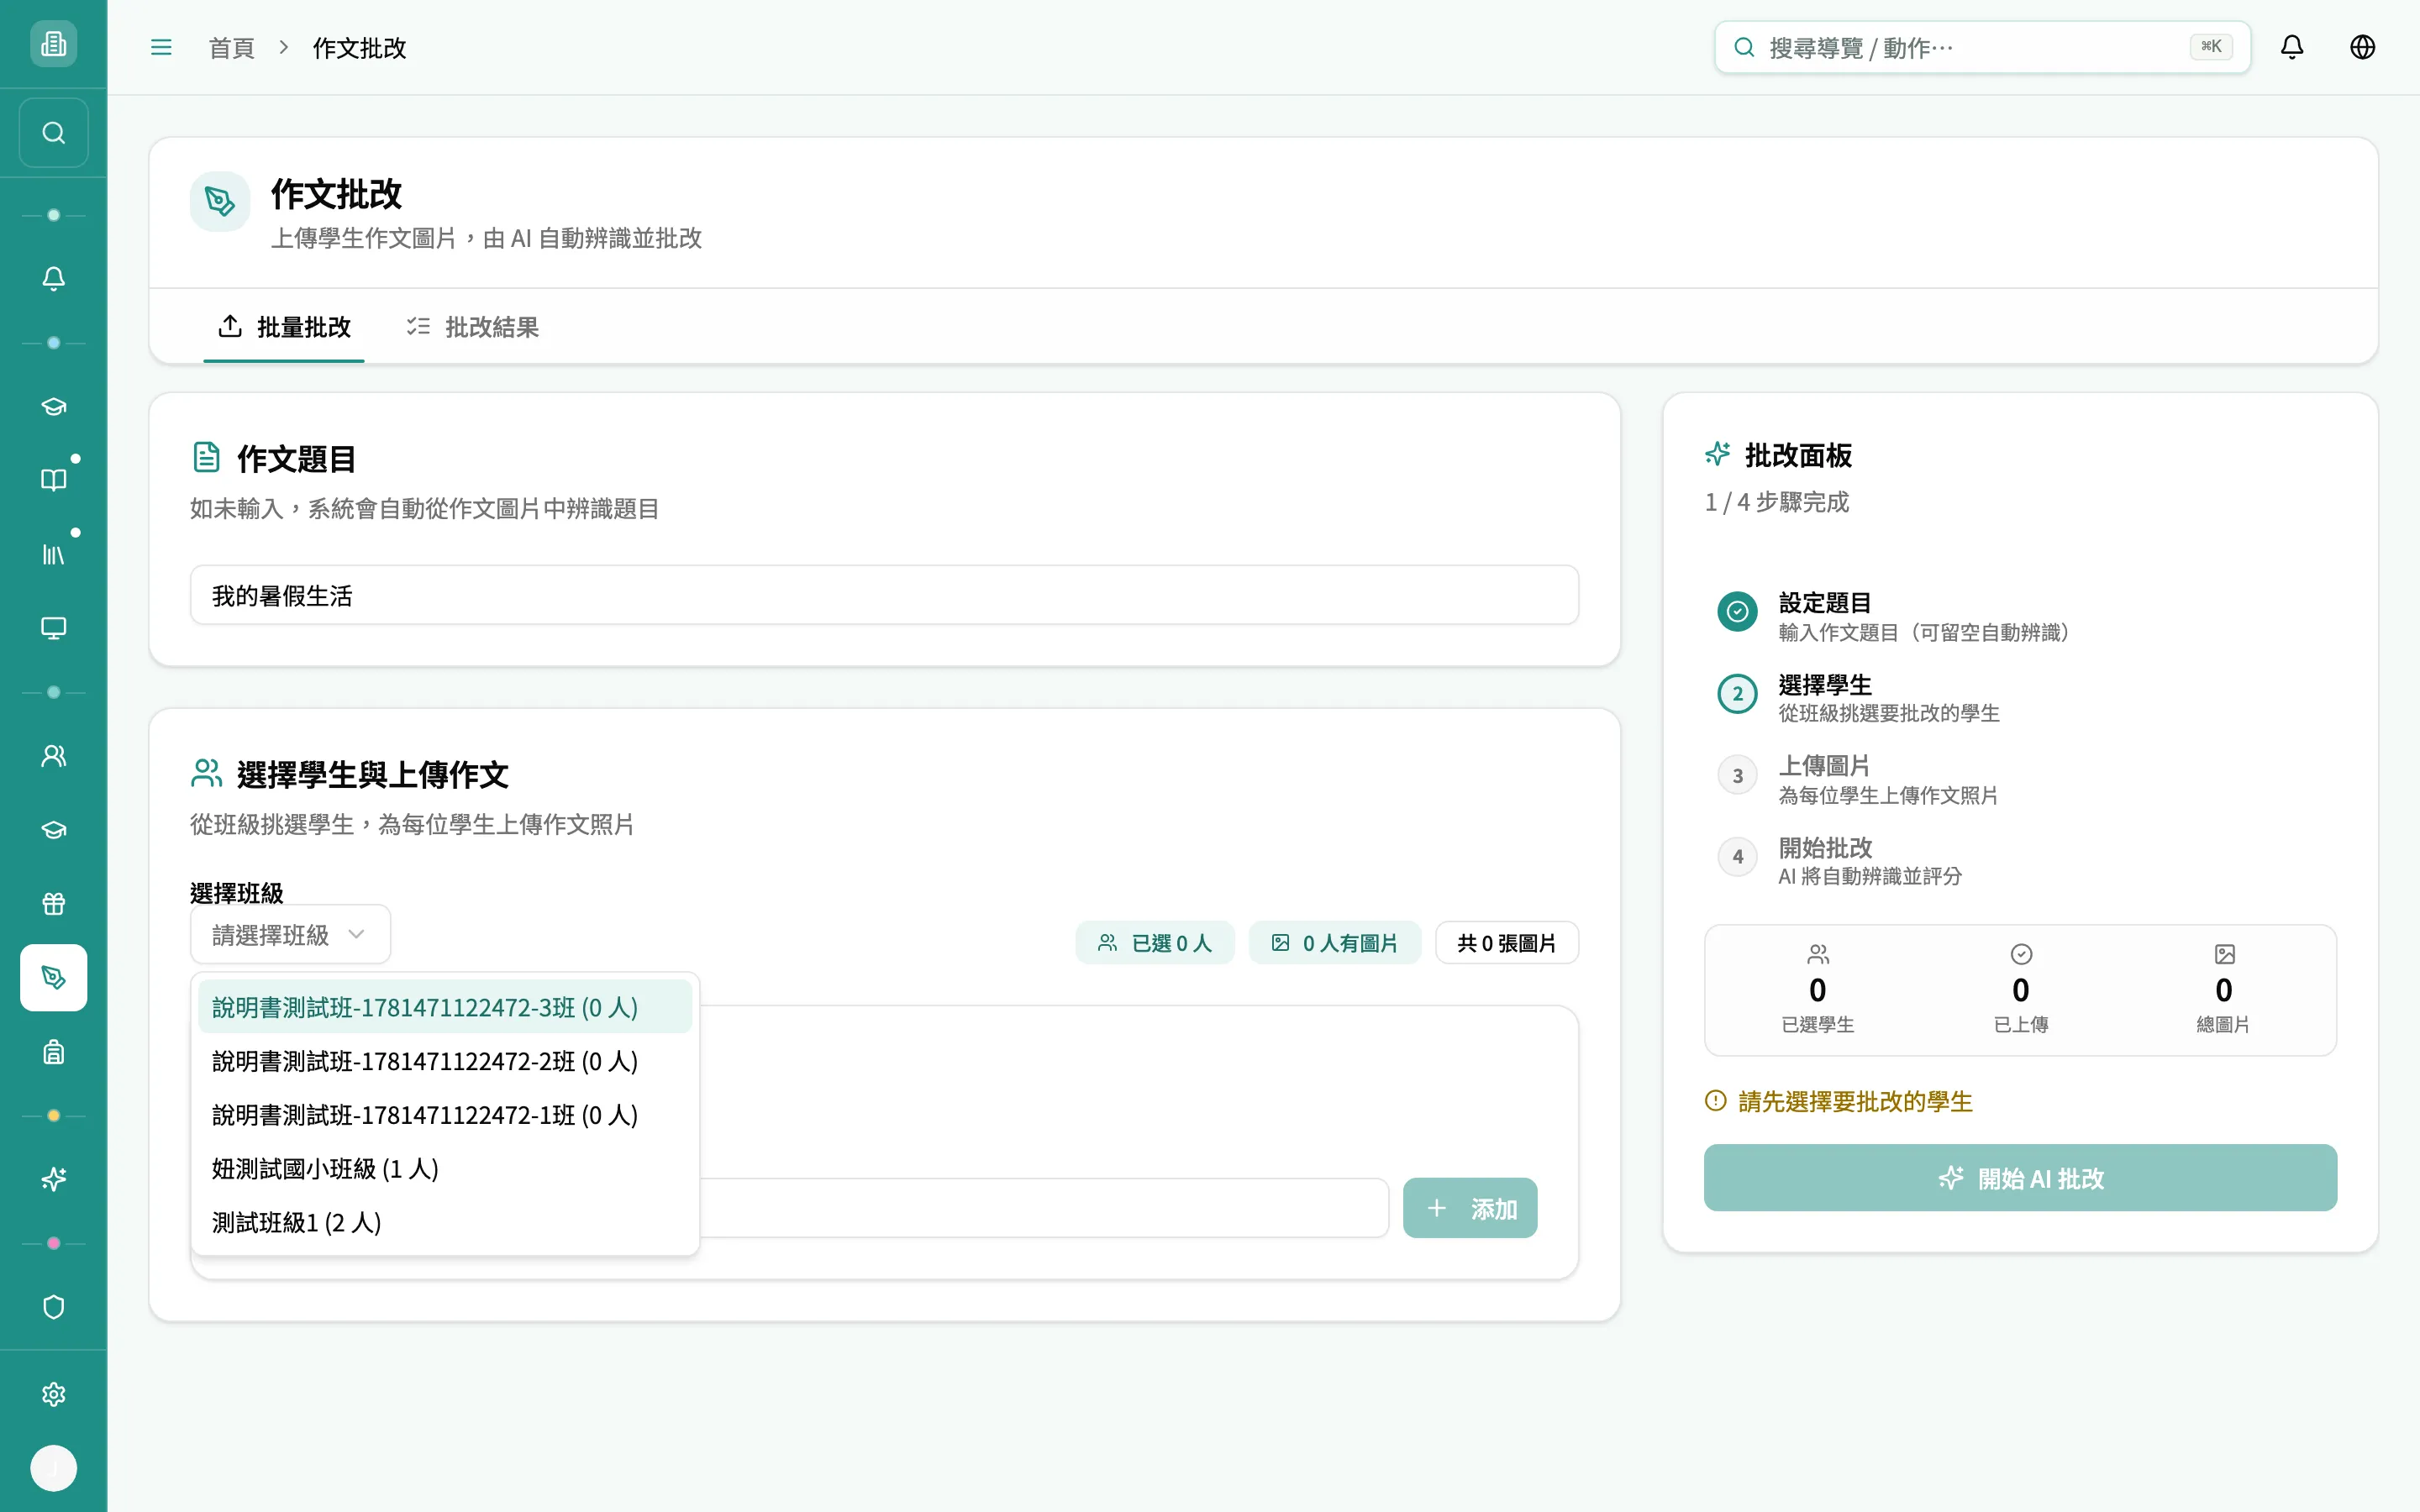The width and height of the screenshot is (2420, 1512).
Task: Open the upper graduation cap sidebar icon
Action: (53, 406)
